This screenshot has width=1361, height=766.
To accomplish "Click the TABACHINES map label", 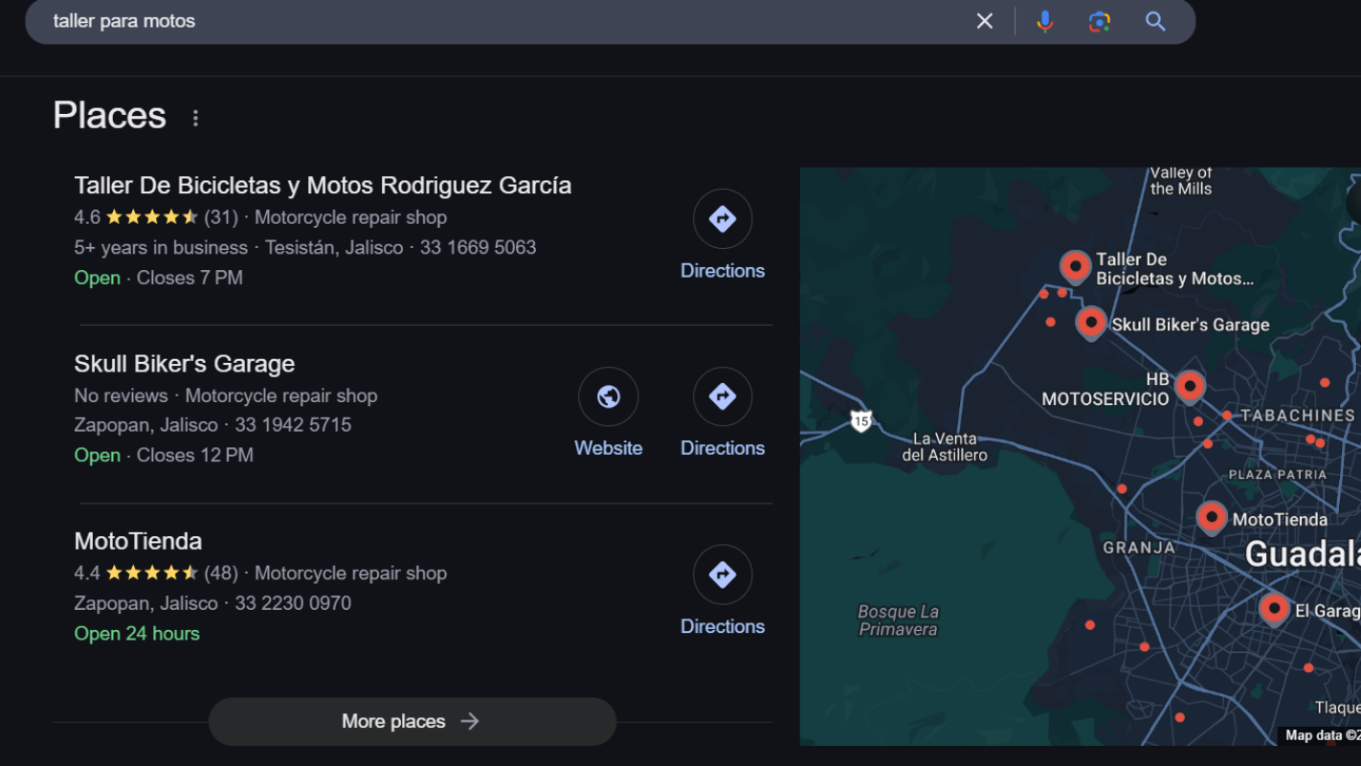I will (x=1298, y=416).
